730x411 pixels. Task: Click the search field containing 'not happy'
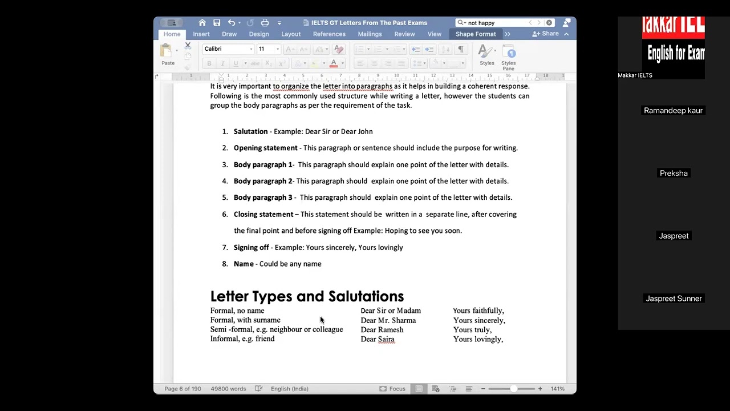click(505, 23)
